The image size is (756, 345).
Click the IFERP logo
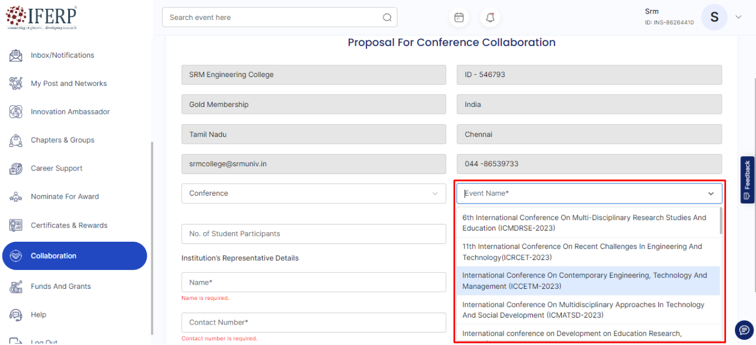tap(41, 17)
